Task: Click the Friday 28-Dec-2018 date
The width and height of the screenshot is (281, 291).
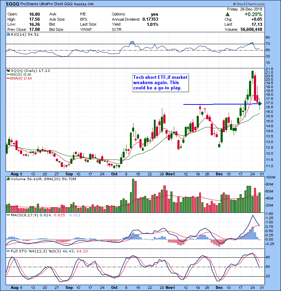Action: tap(245, 9)
